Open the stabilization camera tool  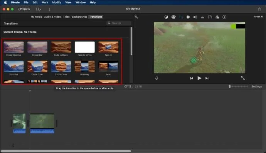click(x=188, y=17)
